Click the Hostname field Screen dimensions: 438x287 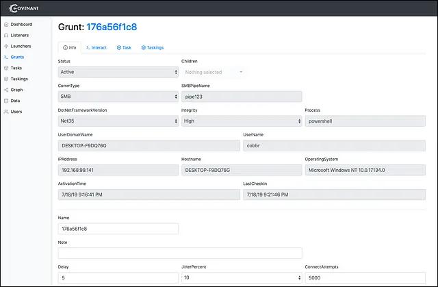(x=242, y=170)
